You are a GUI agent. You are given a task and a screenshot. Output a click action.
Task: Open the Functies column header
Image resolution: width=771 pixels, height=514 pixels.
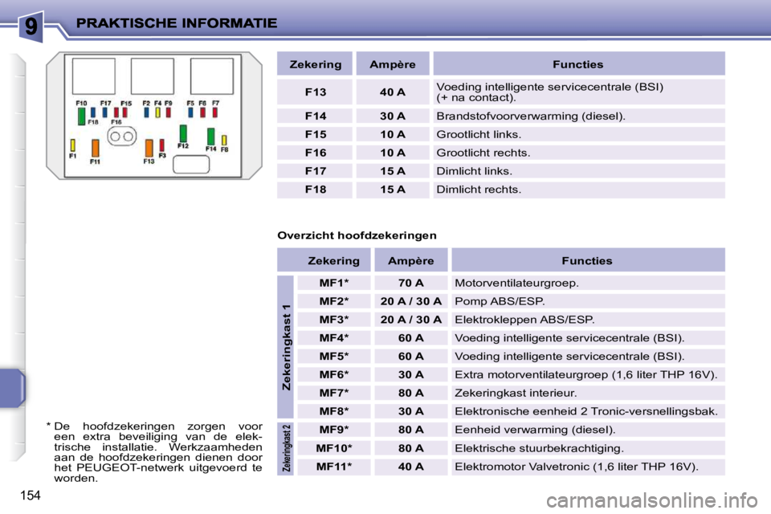[577, 64]
